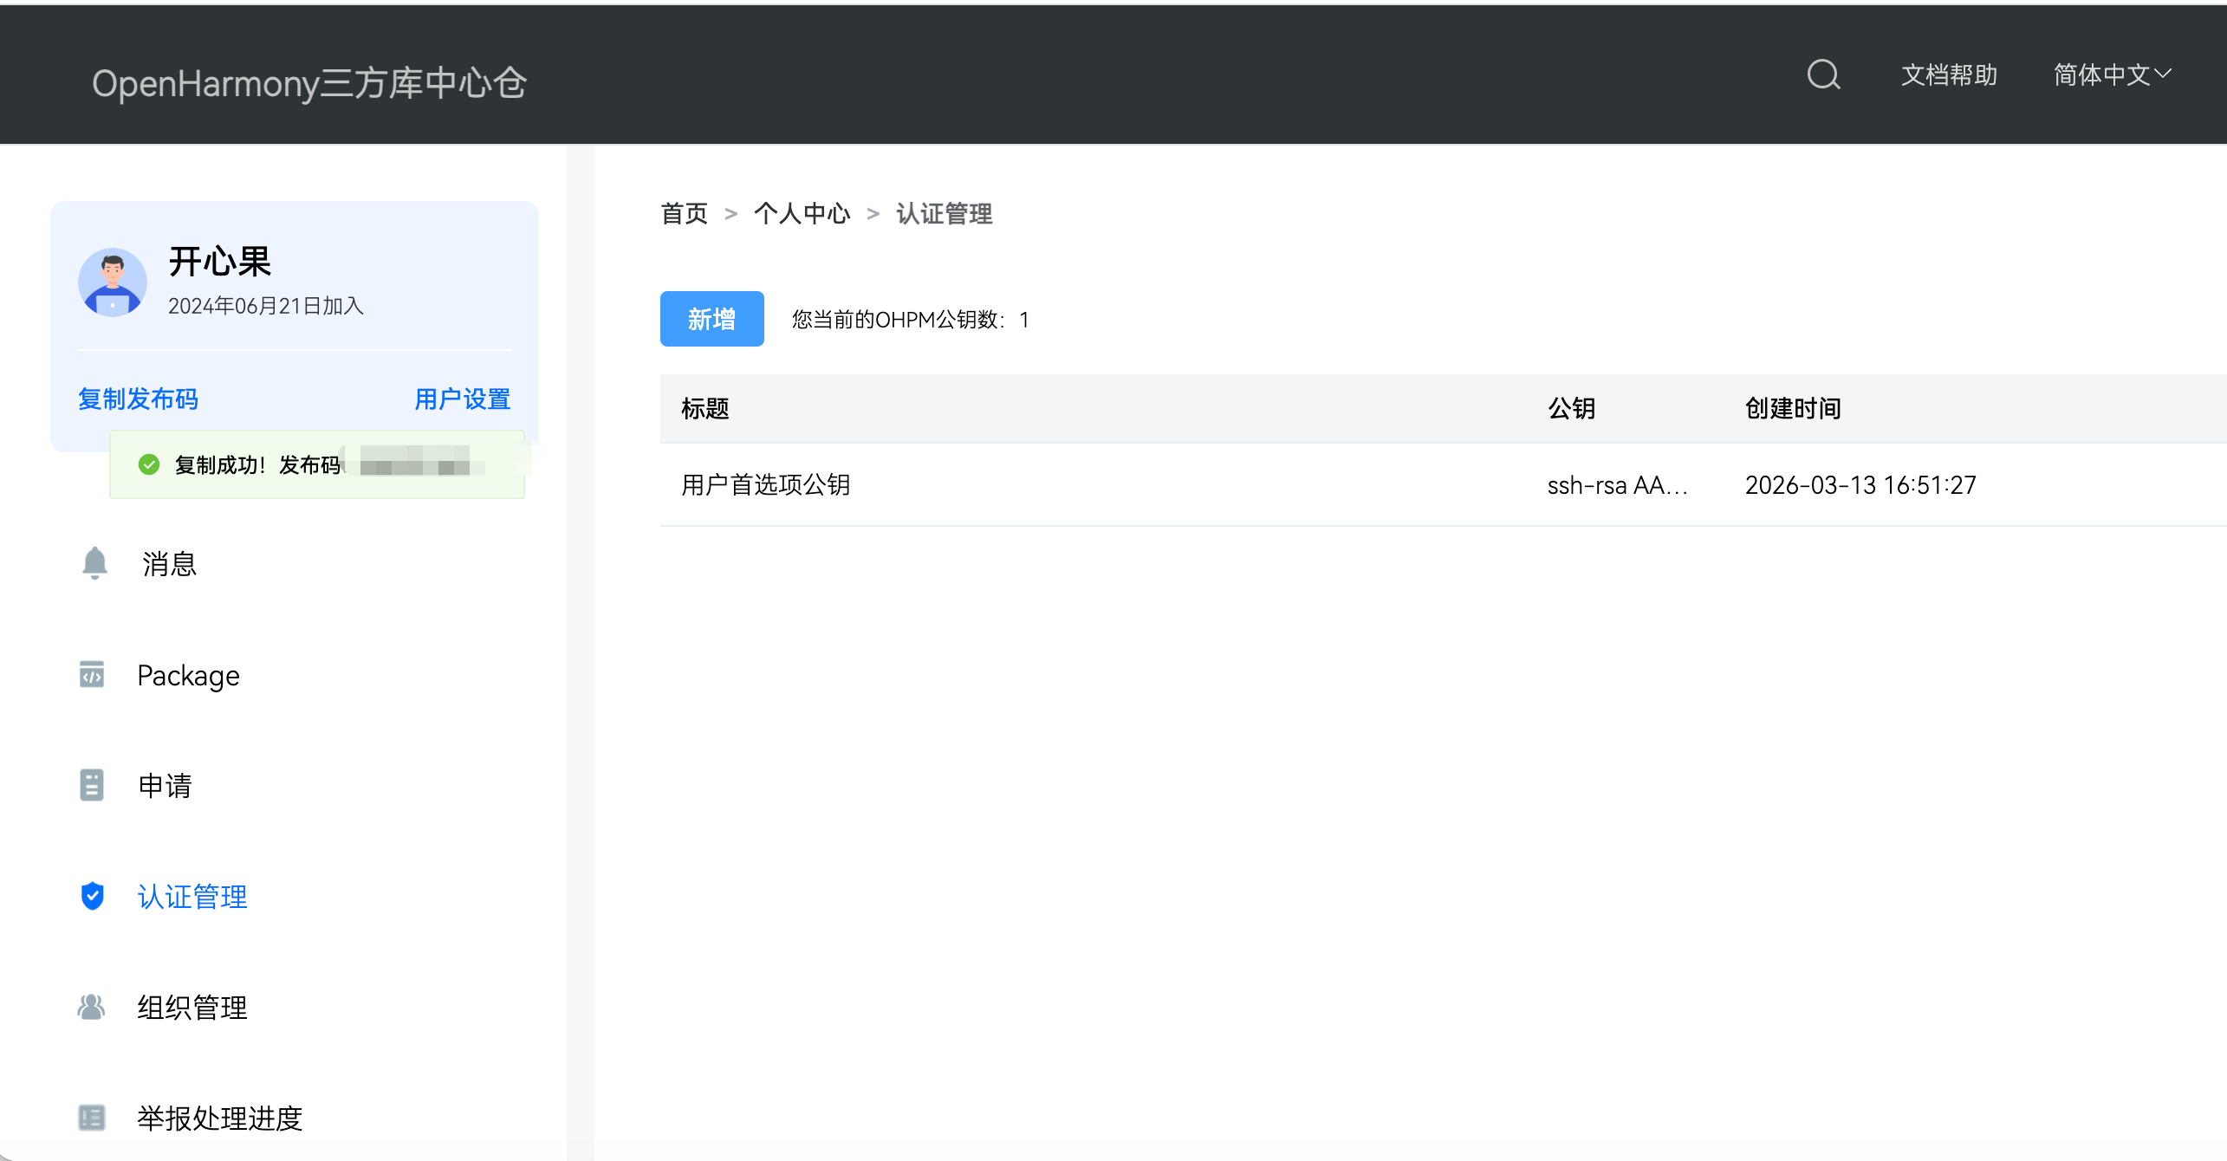Select the 认证管理 menu item
Image resolution: width=2227 pixels, height=1161 pixels.
[x=192, y=897]
